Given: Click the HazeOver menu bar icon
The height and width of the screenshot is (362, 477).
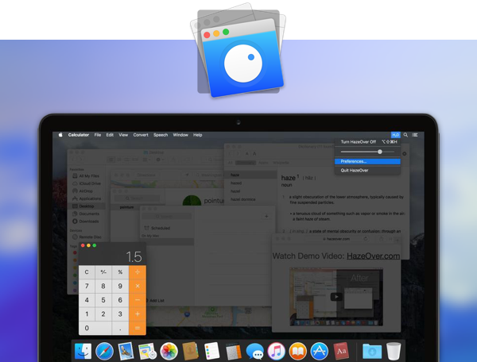Looking at the screenshot, I should 395,135.
